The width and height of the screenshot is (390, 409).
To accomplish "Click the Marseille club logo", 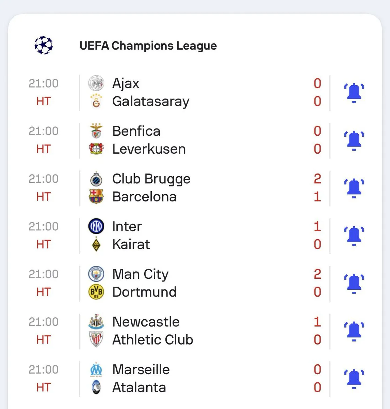I will coord(96,369).
